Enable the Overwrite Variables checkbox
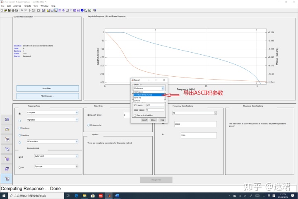This screenshot has width=298, height=199. pyautogui.click(x=135, y=115)
